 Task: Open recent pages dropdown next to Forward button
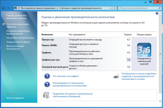tap(12, 8)
